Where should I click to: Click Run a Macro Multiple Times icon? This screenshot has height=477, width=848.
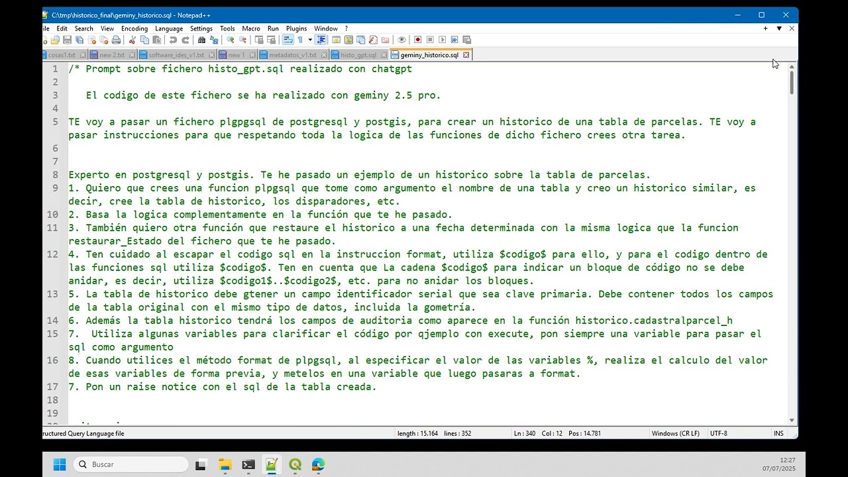[x=454, y=40]
